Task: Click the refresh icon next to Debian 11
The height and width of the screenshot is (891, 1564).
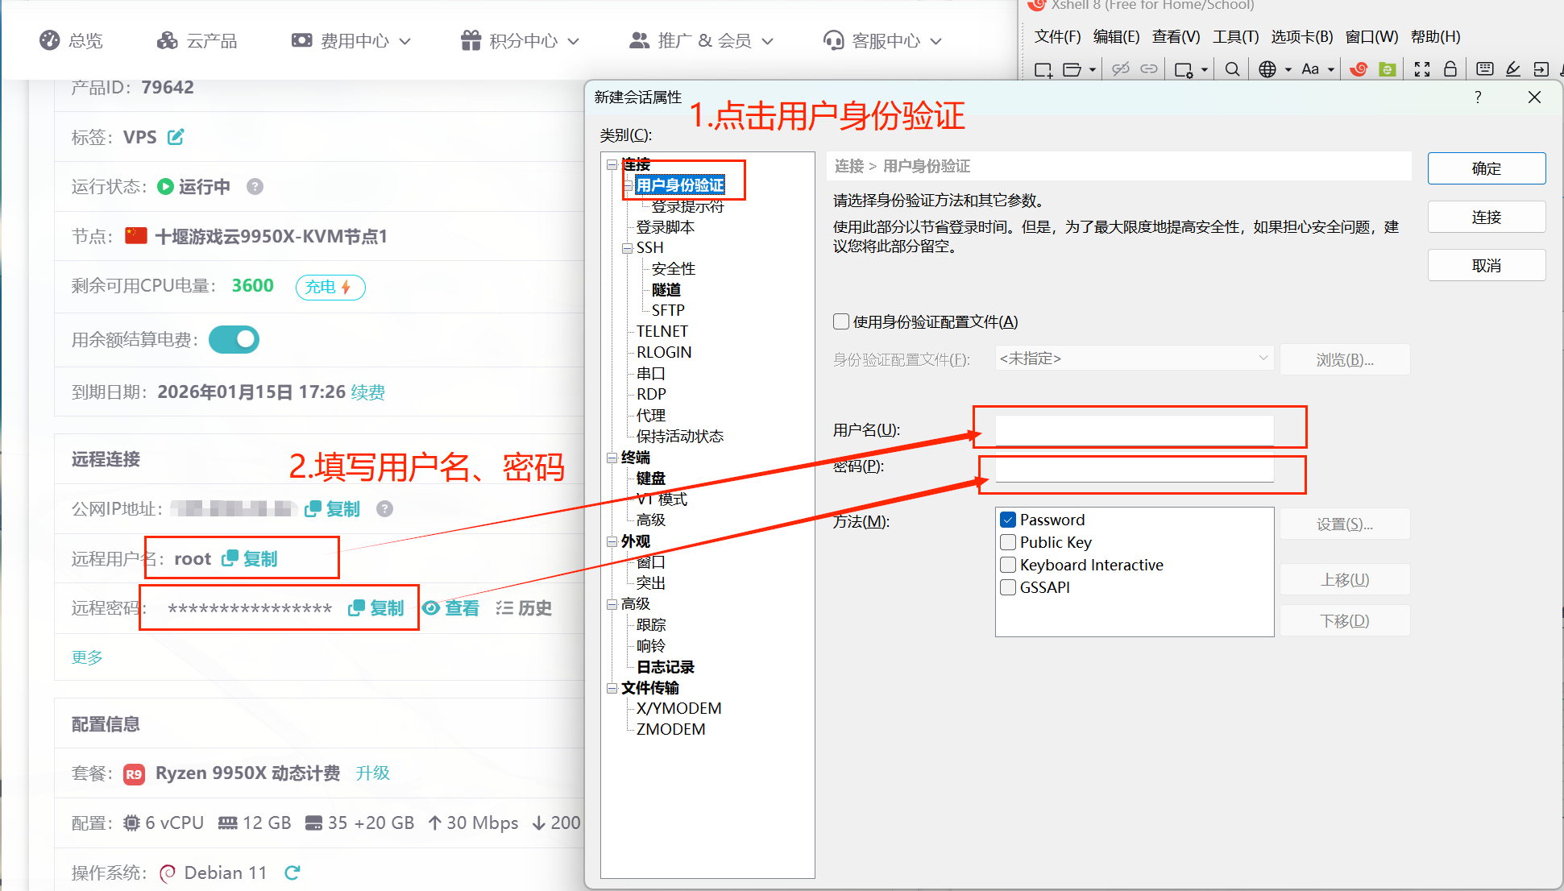Action: tap(292, 872)
